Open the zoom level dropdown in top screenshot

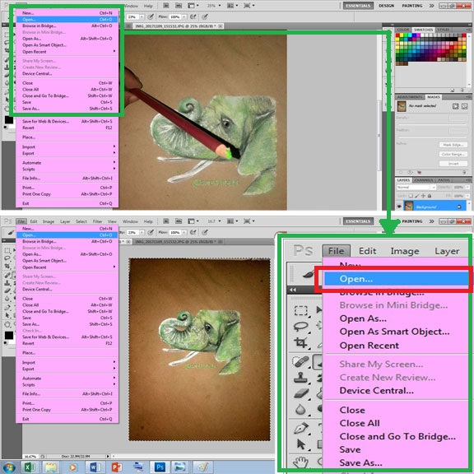(220, 6)
